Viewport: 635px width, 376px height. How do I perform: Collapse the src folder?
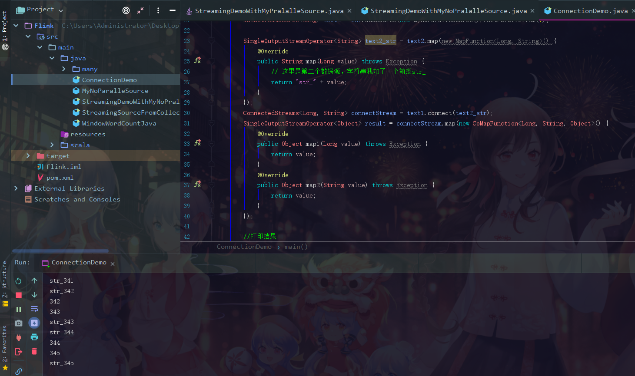point(28,36)
